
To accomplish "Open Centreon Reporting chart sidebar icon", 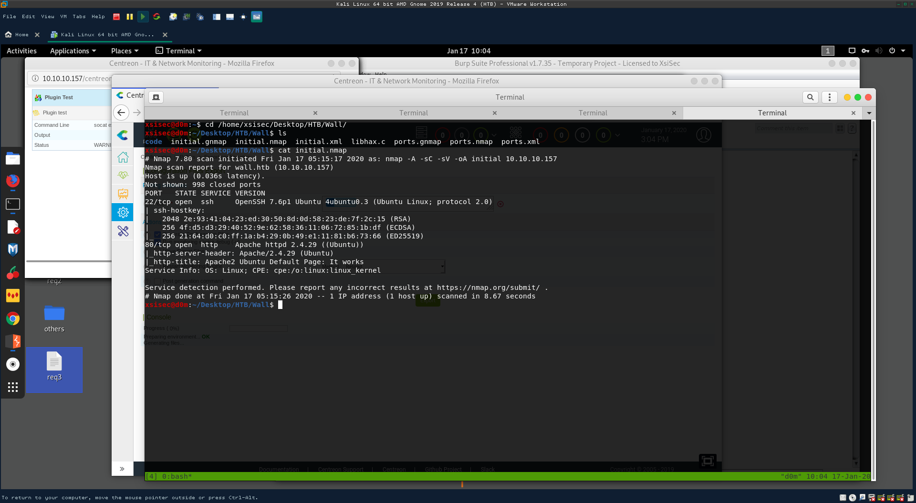I will click(x=123, y=194).
